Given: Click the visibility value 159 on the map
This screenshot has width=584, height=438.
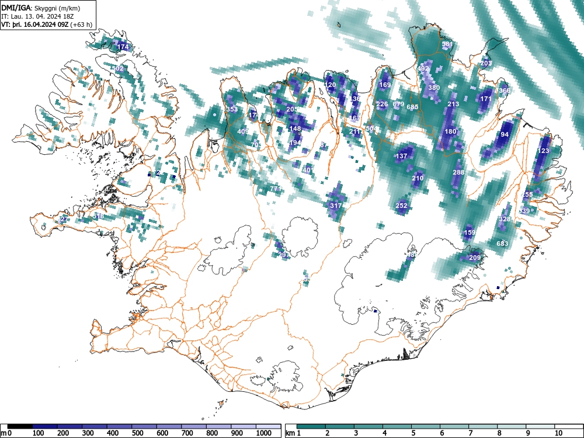Looking at the screenshot, I should click(470, 233).
